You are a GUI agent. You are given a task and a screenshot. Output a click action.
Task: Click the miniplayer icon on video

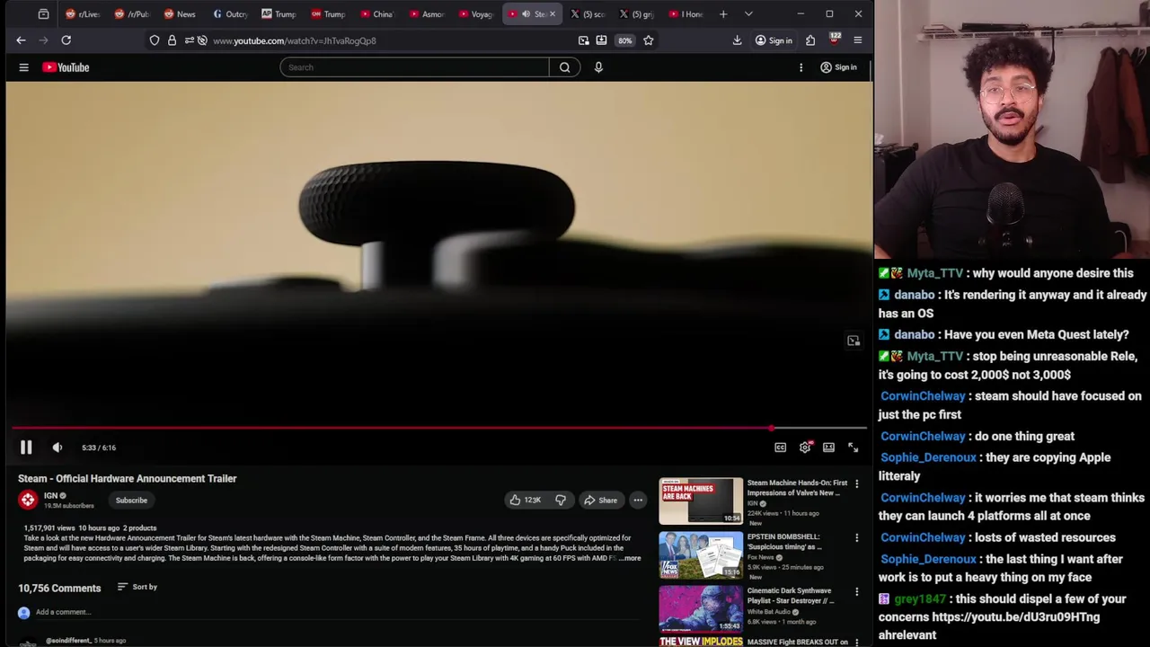click(854, 341)
